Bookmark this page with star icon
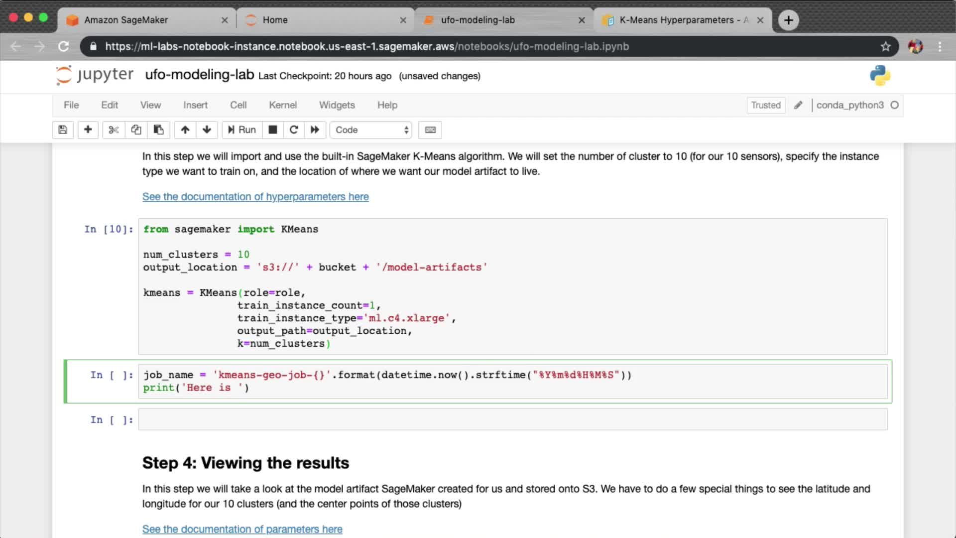Screen dimensions: 956x538 click(885, 46)
